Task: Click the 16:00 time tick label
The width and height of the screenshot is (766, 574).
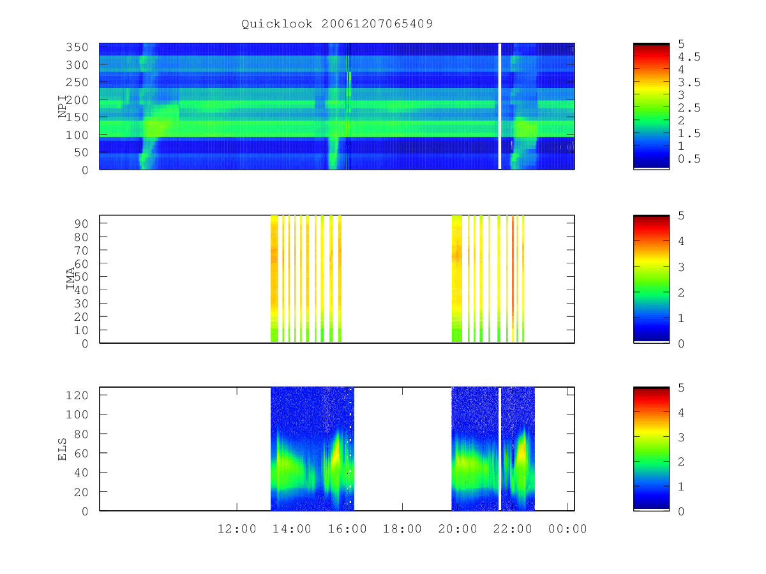Action: click(347, 529)
